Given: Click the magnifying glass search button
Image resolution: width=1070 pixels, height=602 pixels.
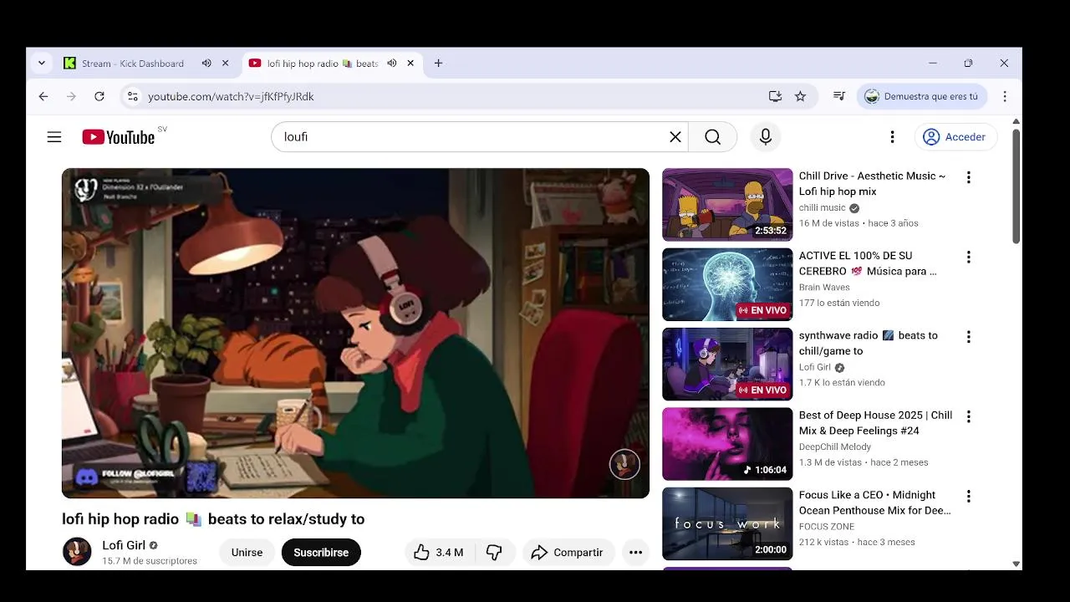Looking at the screenshot, I should (x=712, y=137).
